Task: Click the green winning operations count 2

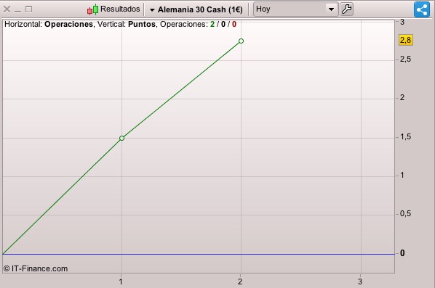Action: pyautogui.click(x=212, y=25)
